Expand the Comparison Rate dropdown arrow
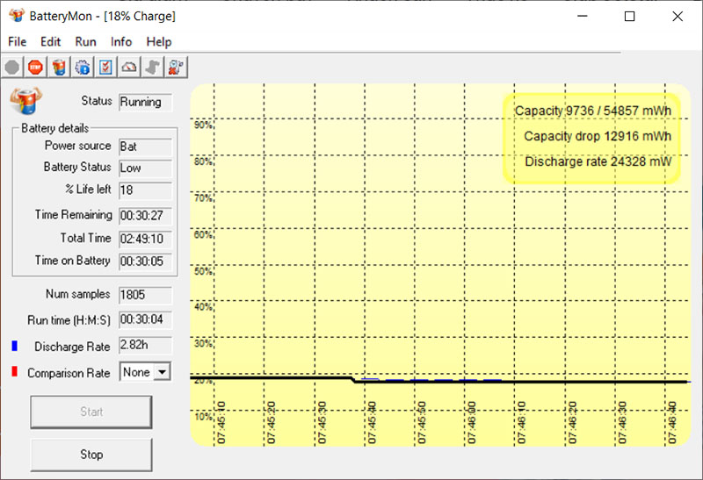This screenshot has width=703, height=480. click(162, 372)
